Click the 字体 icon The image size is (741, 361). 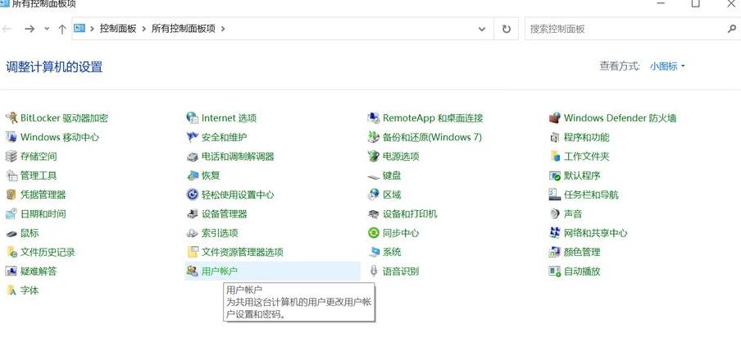(x=11, y=290)
